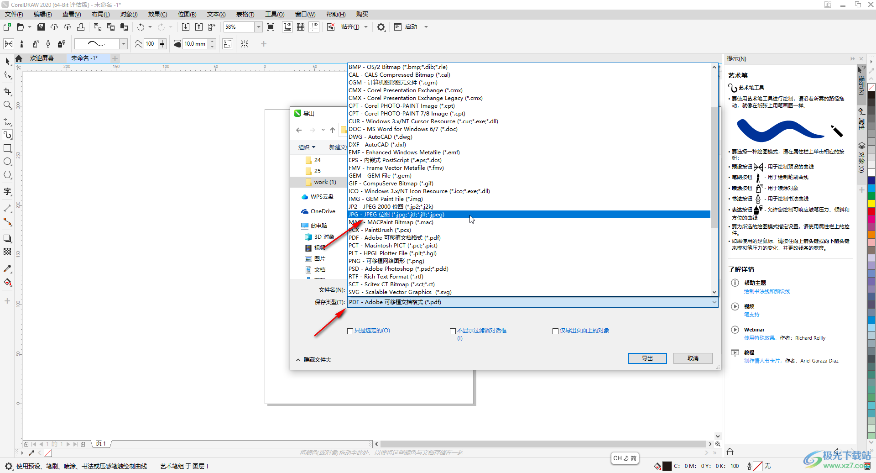Screen dimensions: 876x473
Task: Choose the Brush mode button on property bar
Action: 21,44
